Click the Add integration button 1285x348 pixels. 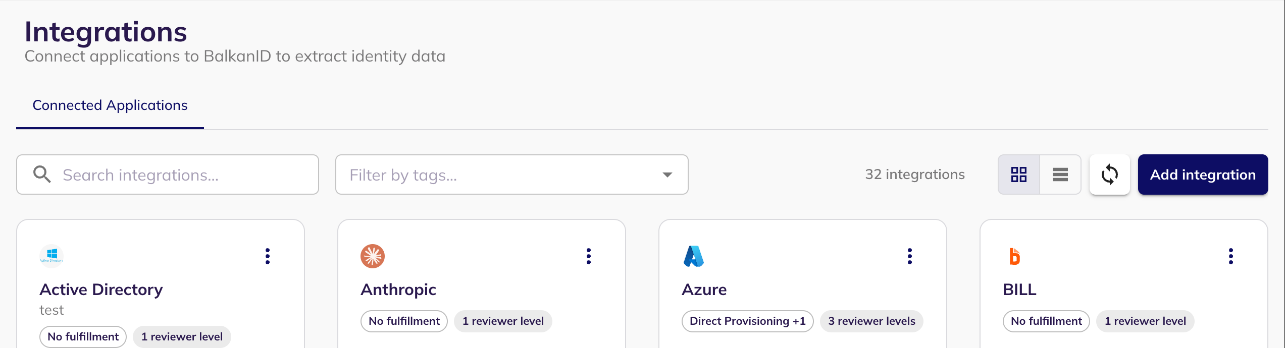[1203, 175]
